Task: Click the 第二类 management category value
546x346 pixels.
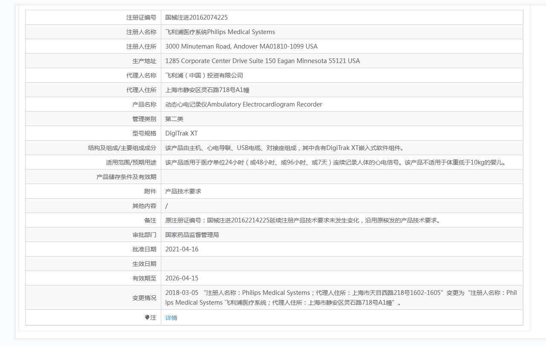Action: click(x=174, y=119)
